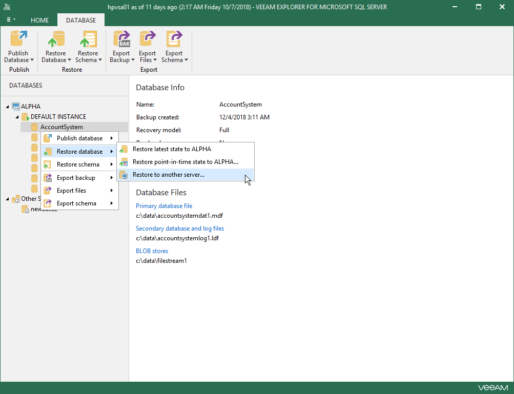Select the DATABASE ribbon tab
The width and height of the screenshot is (514, 394).
(81, 20)
